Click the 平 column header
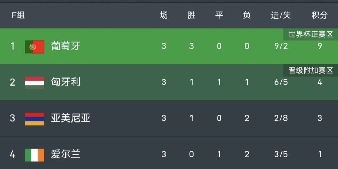The height and width of the screenshot is (169, 338). pyautogui.click(x=219, y=15)
